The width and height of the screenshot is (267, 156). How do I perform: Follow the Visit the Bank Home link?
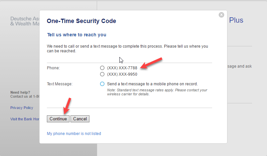coord(25,119)
